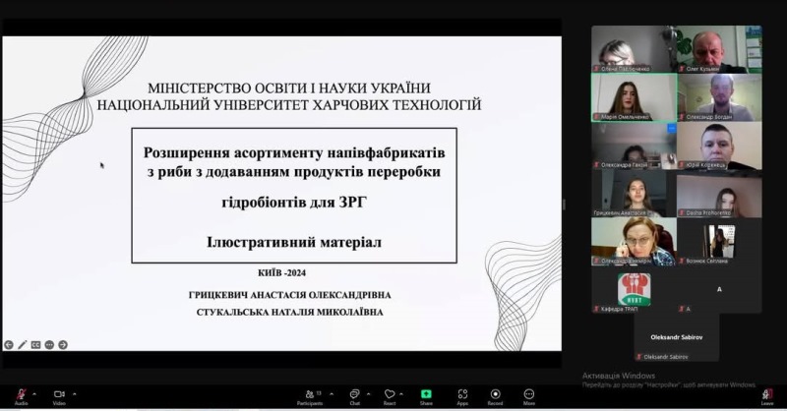Click muted mic icon beside Олег Кузьмін name

(x=682, y=69)
